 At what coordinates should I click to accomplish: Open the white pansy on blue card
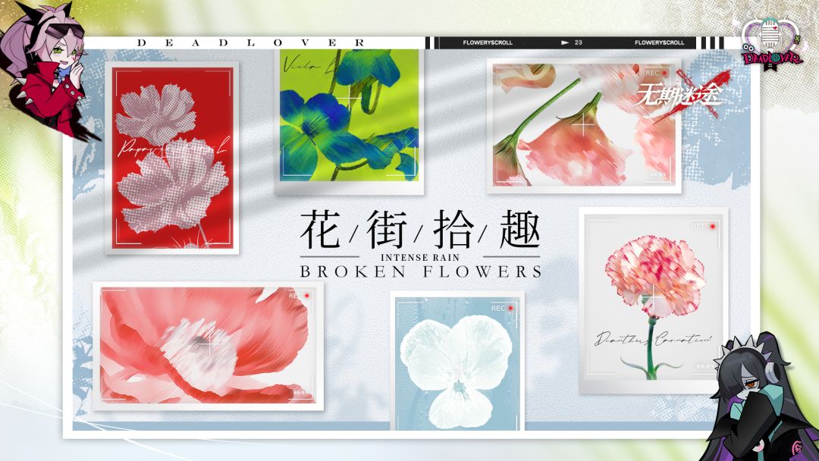pos(457,361)
